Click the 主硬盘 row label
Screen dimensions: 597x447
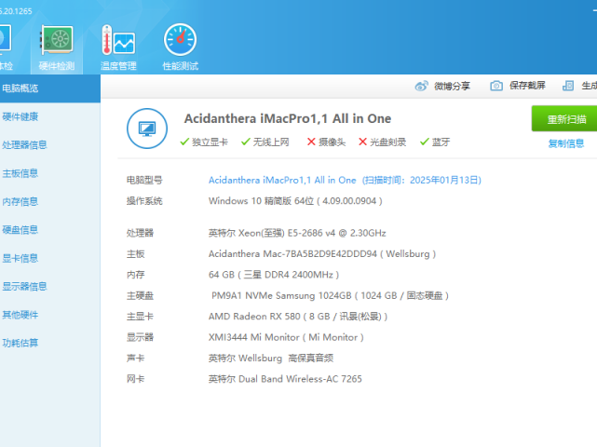(x=140, y=295)
